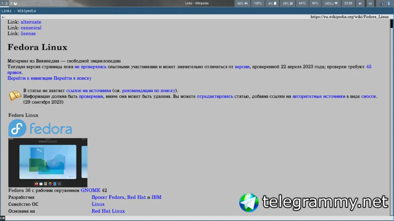The image size is (394, 221).
Task: Click the 'Основана на' row label
Action: coord(22,211)
